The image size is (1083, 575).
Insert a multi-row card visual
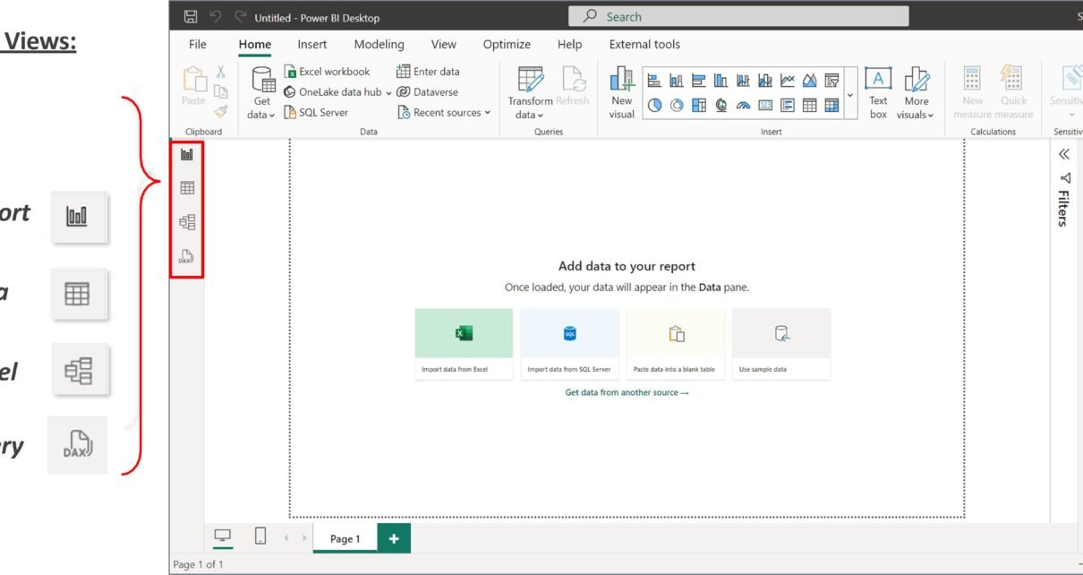(788, 105)
